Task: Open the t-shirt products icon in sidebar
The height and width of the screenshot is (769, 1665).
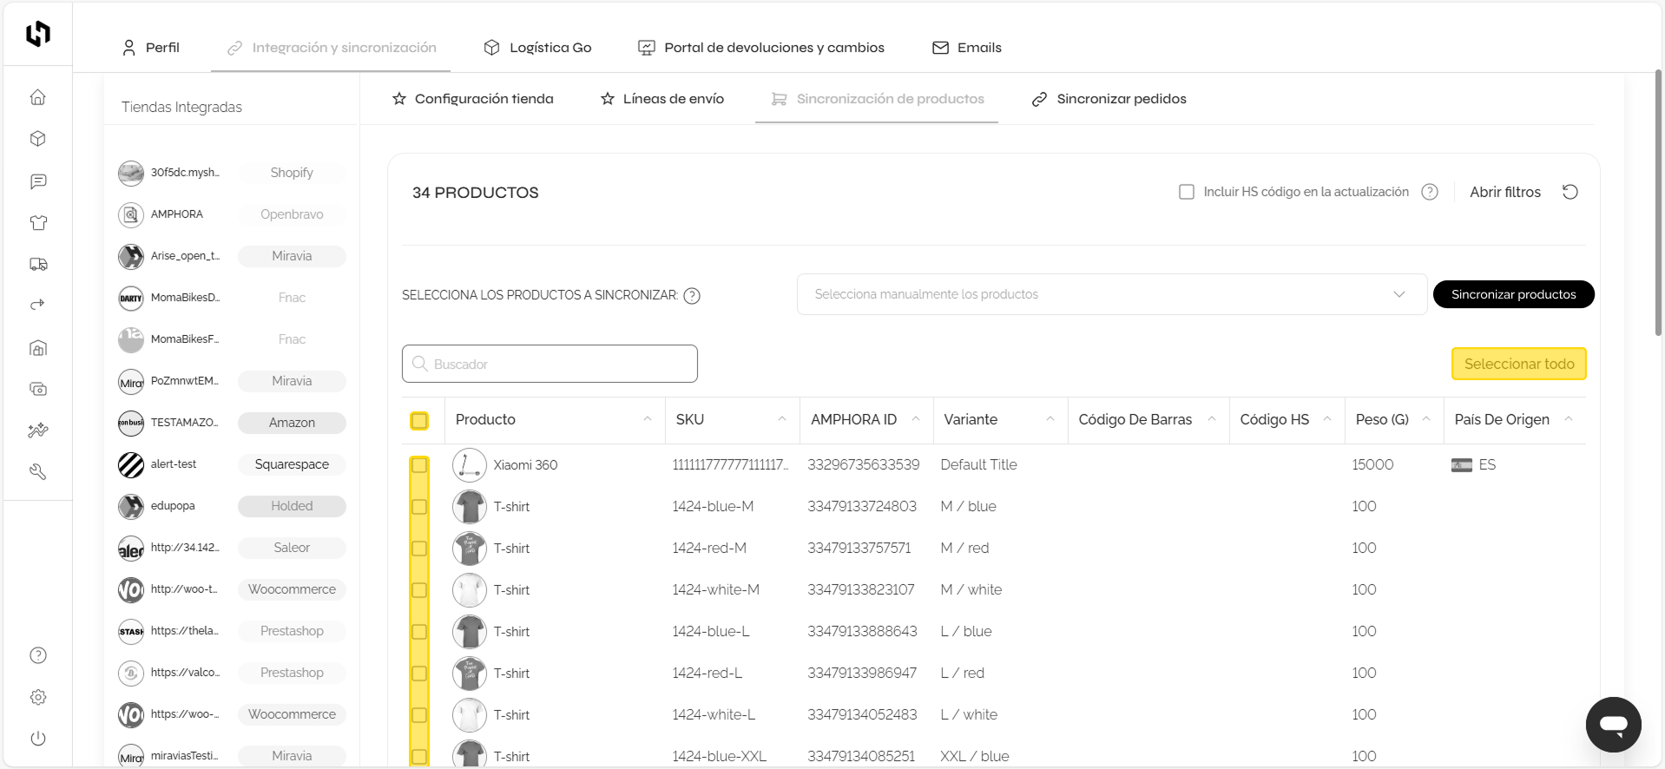Action: point(37,223)
